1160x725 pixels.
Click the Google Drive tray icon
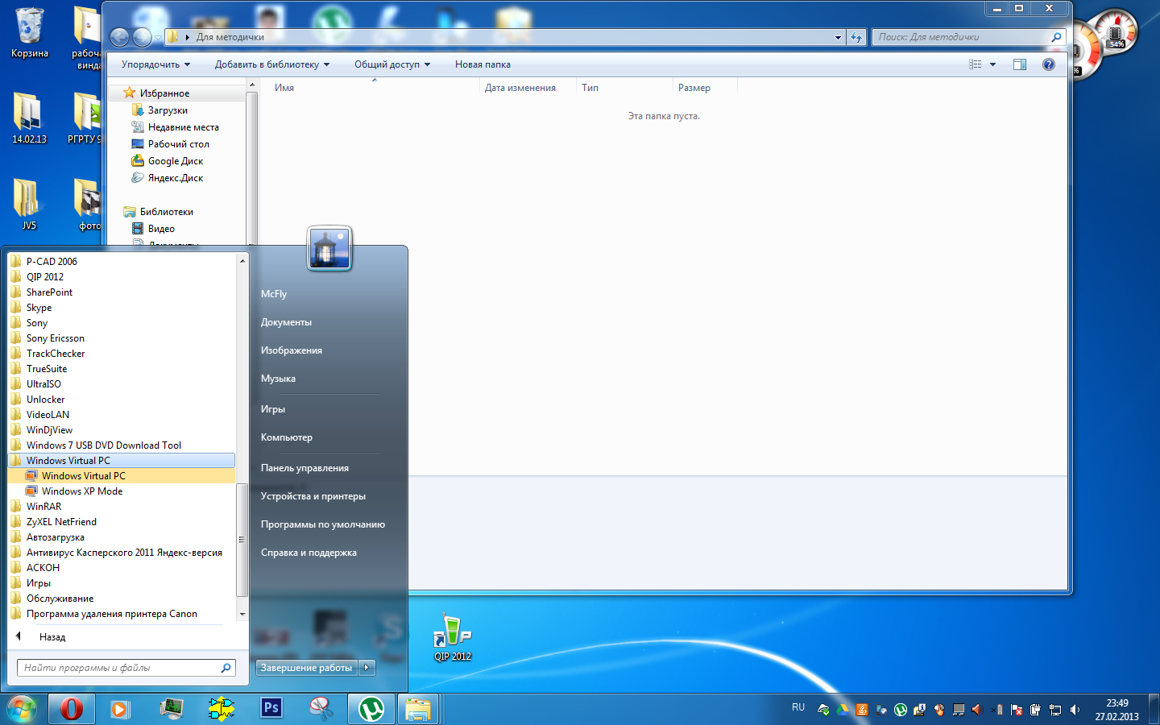843,710
